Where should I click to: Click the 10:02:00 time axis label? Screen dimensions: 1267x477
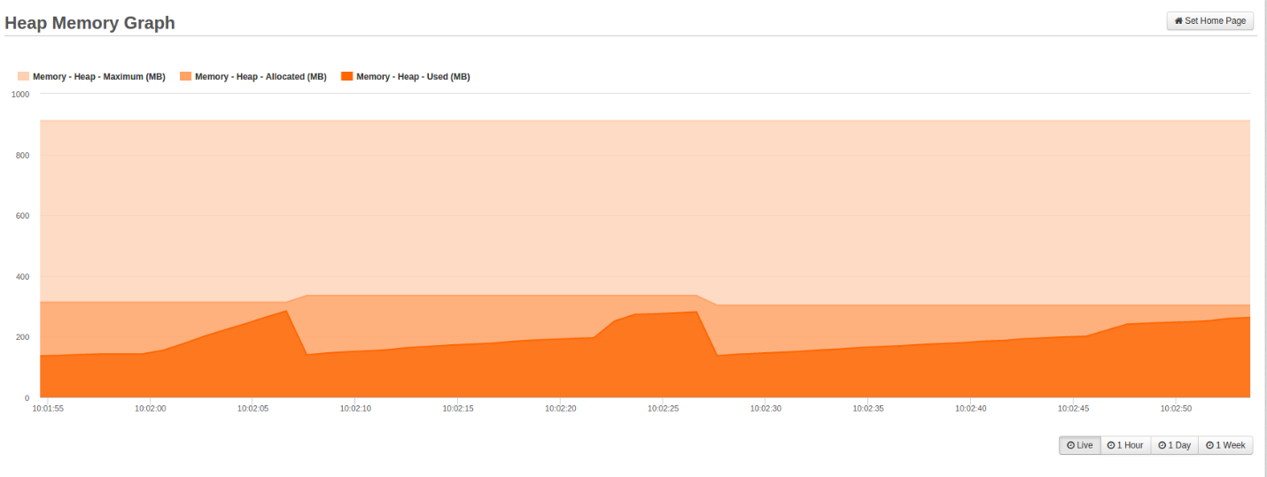151,409
